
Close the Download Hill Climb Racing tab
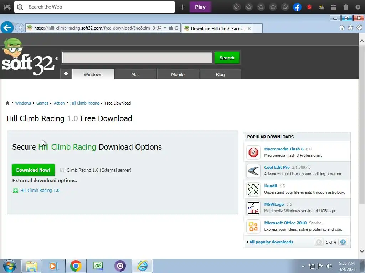tap(249, 28)
